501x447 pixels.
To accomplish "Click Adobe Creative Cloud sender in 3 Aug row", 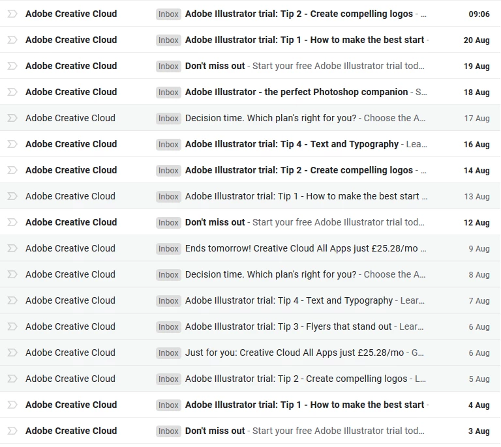I will pyautogui.click(x=71, y=431).
